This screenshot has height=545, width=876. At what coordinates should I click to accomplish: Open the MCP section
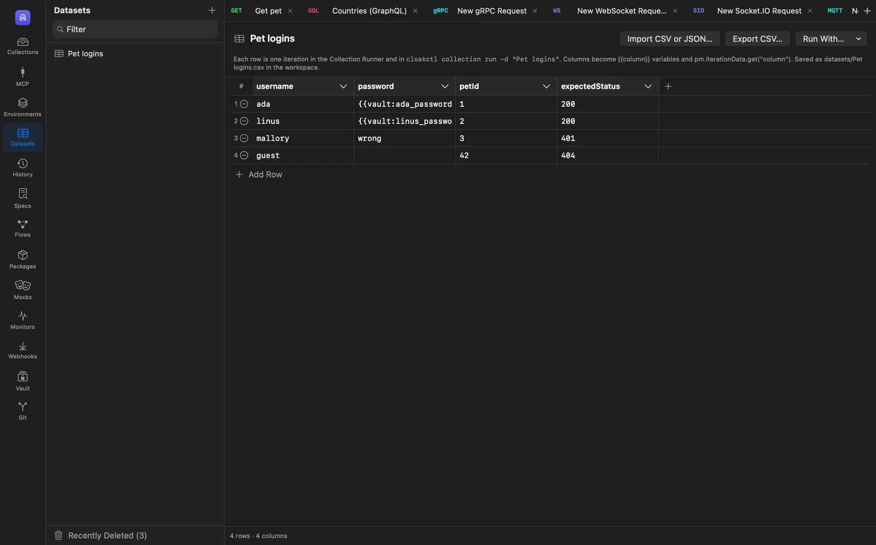point(23,77)
